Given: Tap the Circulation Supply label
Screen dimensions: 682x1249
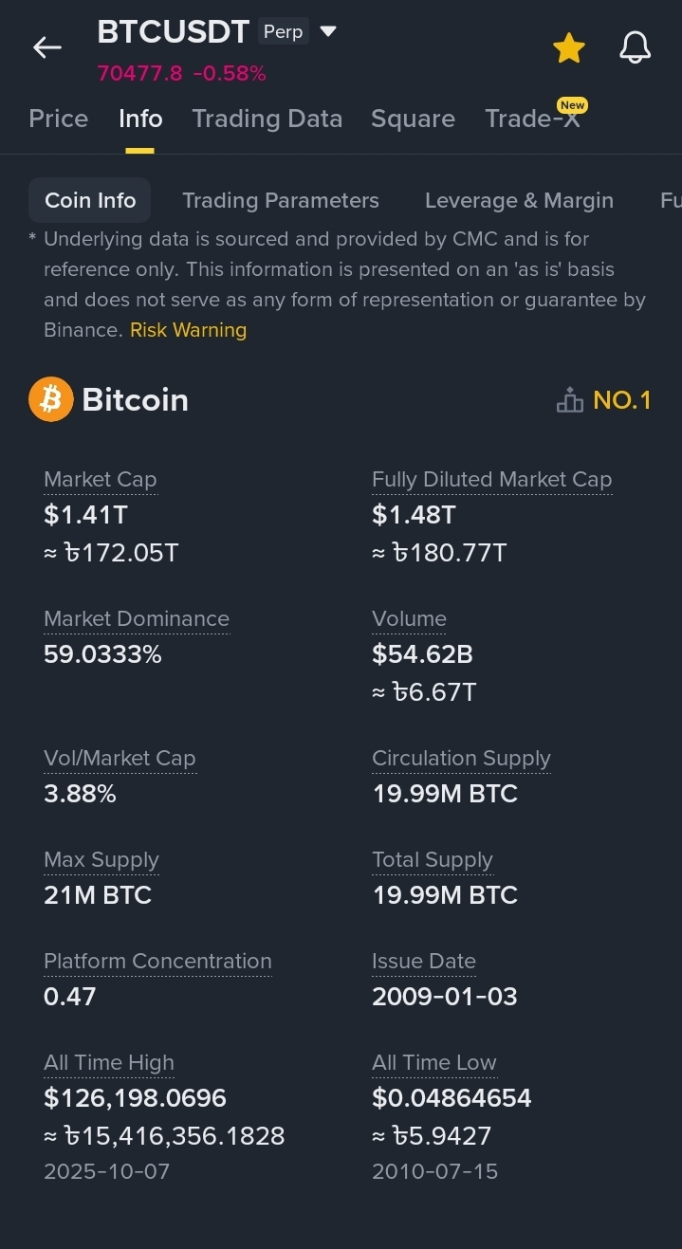Looking at the screenshot, I should point(461,759).
